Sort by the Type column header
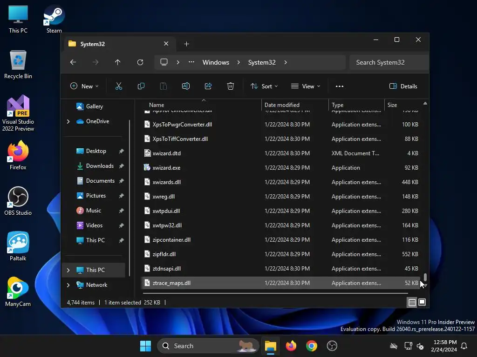 [x=356, y=105]
